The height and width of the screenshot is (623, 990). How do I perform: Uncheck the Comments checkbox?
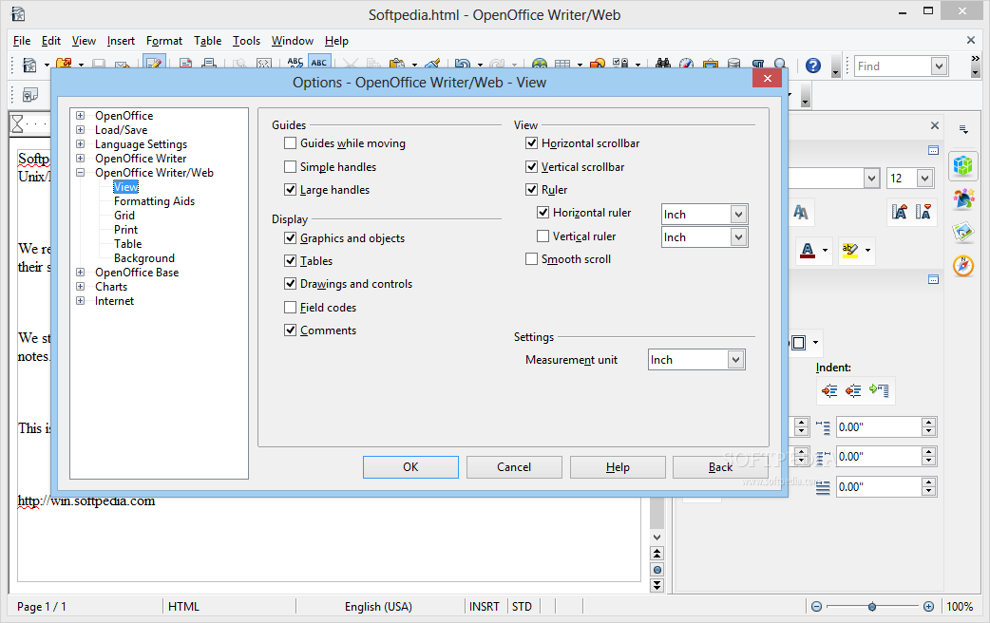click(x=291, y=330)
